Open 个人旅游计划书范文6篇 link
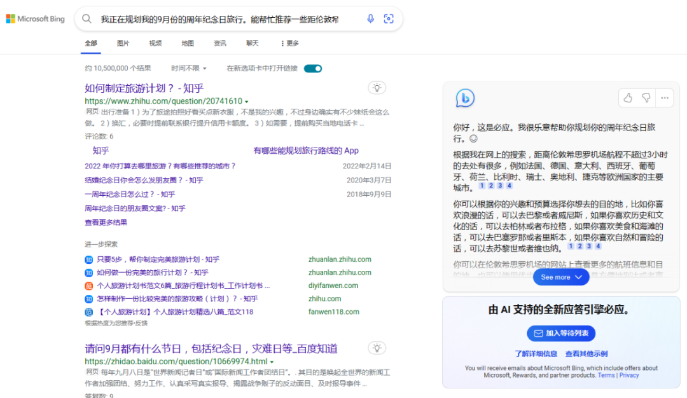The height and width of the screenshot is (398, 687). click(x=183, y=286)
